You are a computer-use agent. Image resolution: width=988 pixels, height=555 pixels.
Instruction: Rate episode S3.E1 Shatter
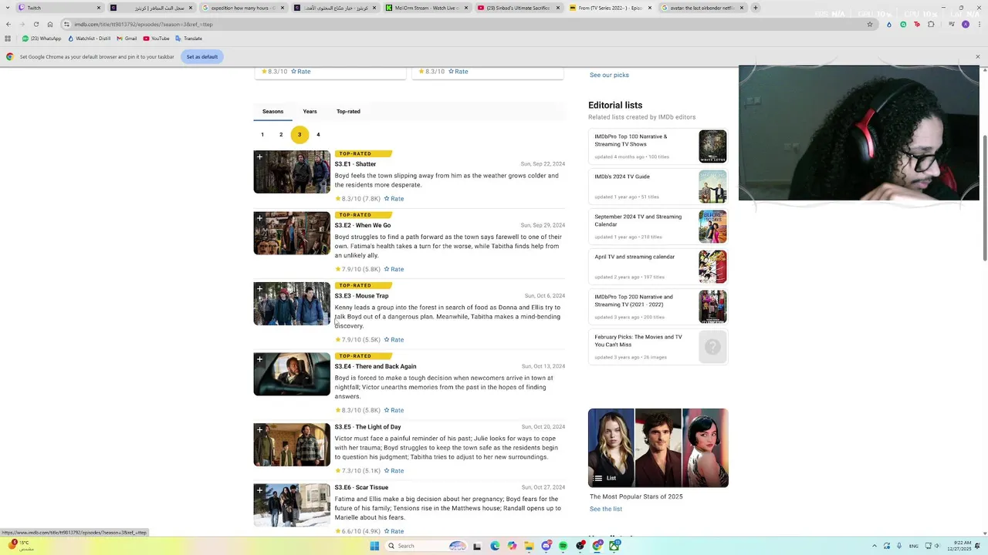[x=394, y=199]
